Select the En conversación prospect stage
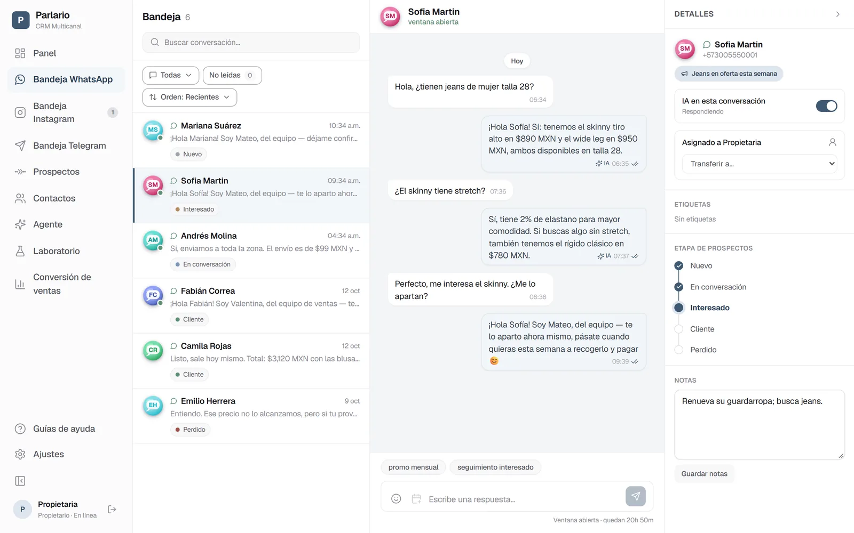The image size is (854, 533). pyautogui.click(x=710, y=287)
